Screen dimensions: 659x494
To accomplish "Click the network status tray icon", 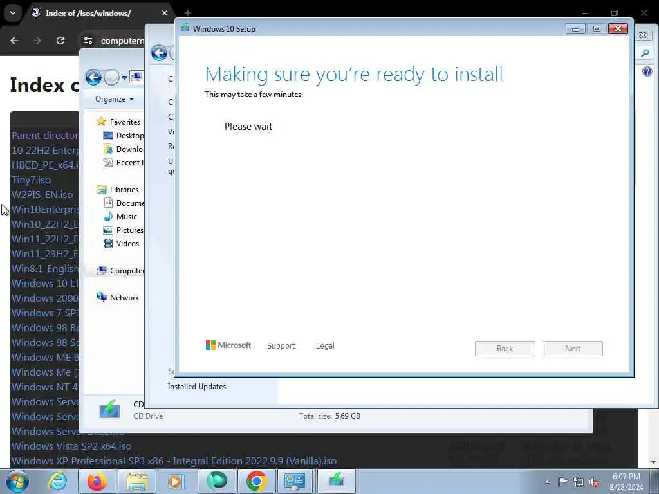I will tap(579, 482).
